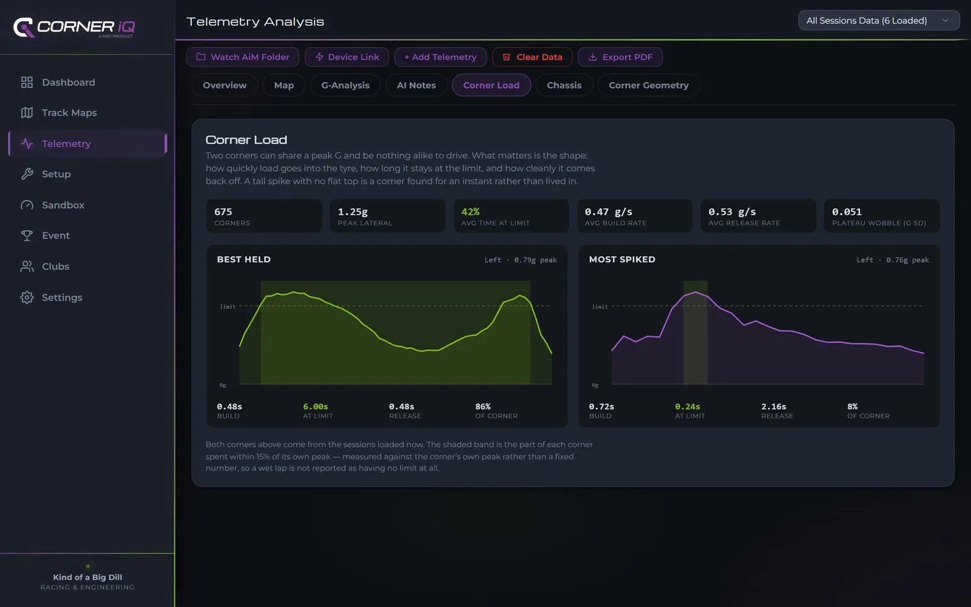Open Sandbox from the sidebar
971x607 pixels.
click(x=87, y=205)
